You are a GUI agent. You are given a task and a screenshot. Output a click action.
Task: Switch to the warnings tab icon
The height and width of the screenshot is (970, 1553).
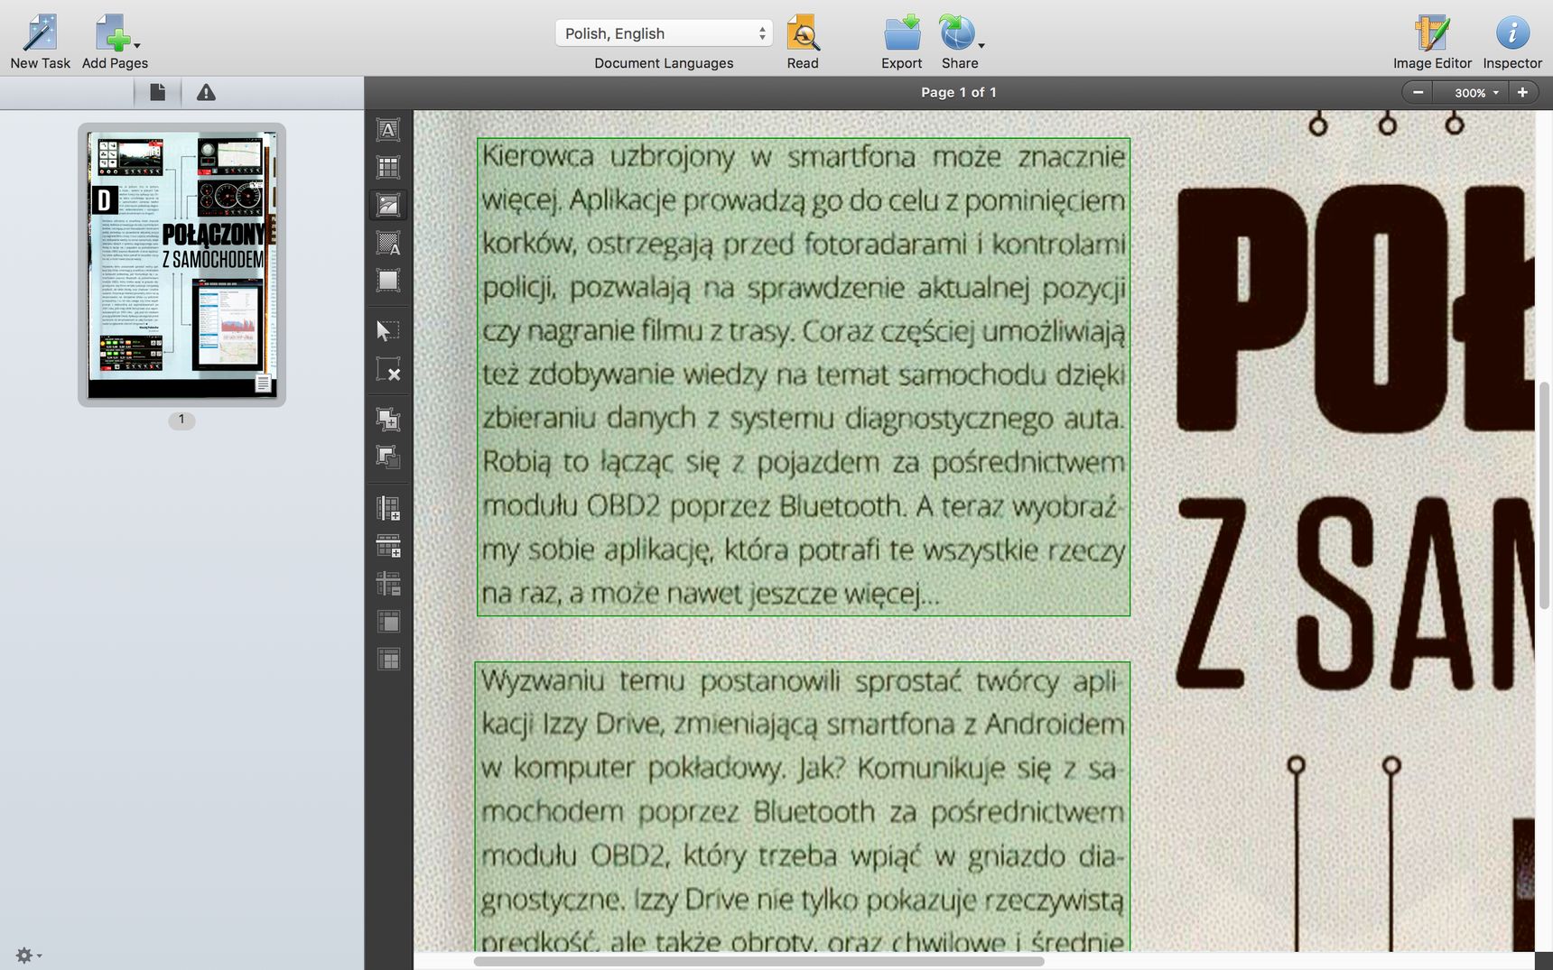[x=206, y=92]
